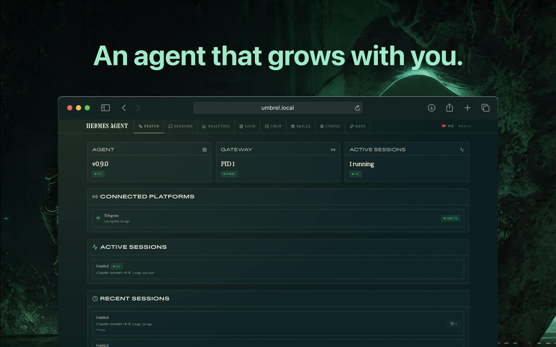
Task: Toggle the LIVE badge on the Agent card
Action: click(x=98, y=174)
